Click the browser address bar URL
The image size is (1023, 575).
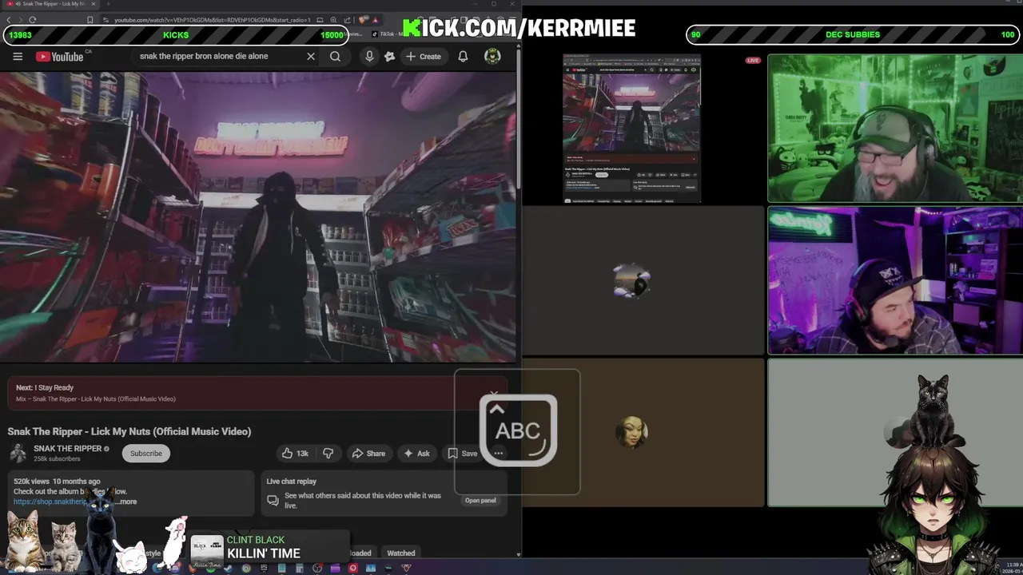coord(212,20)
